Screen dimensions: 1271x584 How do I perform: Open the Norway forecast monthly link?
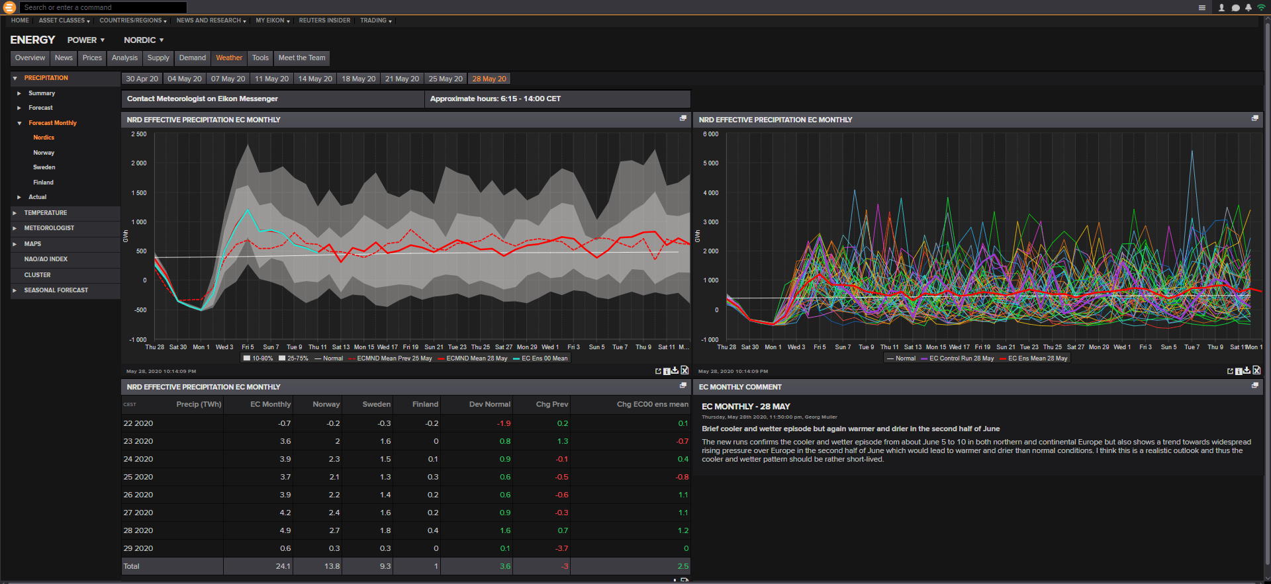pyautogui.click(x=44, y=153)
